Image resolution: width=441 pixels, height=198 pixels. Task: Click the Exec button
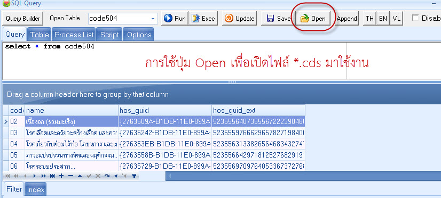coord(203,19)
